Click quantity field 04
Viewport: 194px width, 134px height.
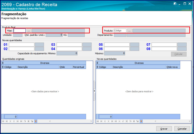tap(69, 49)
